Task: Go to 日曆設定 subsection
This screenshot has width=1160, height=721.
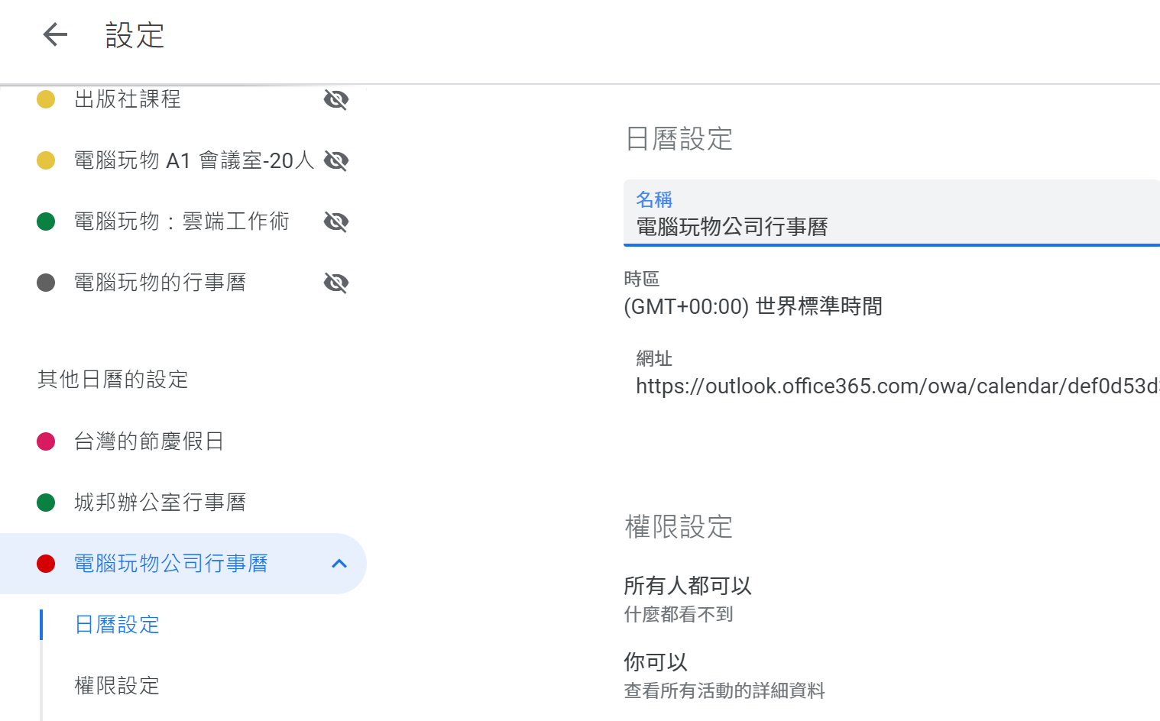Action: point(117,625)
